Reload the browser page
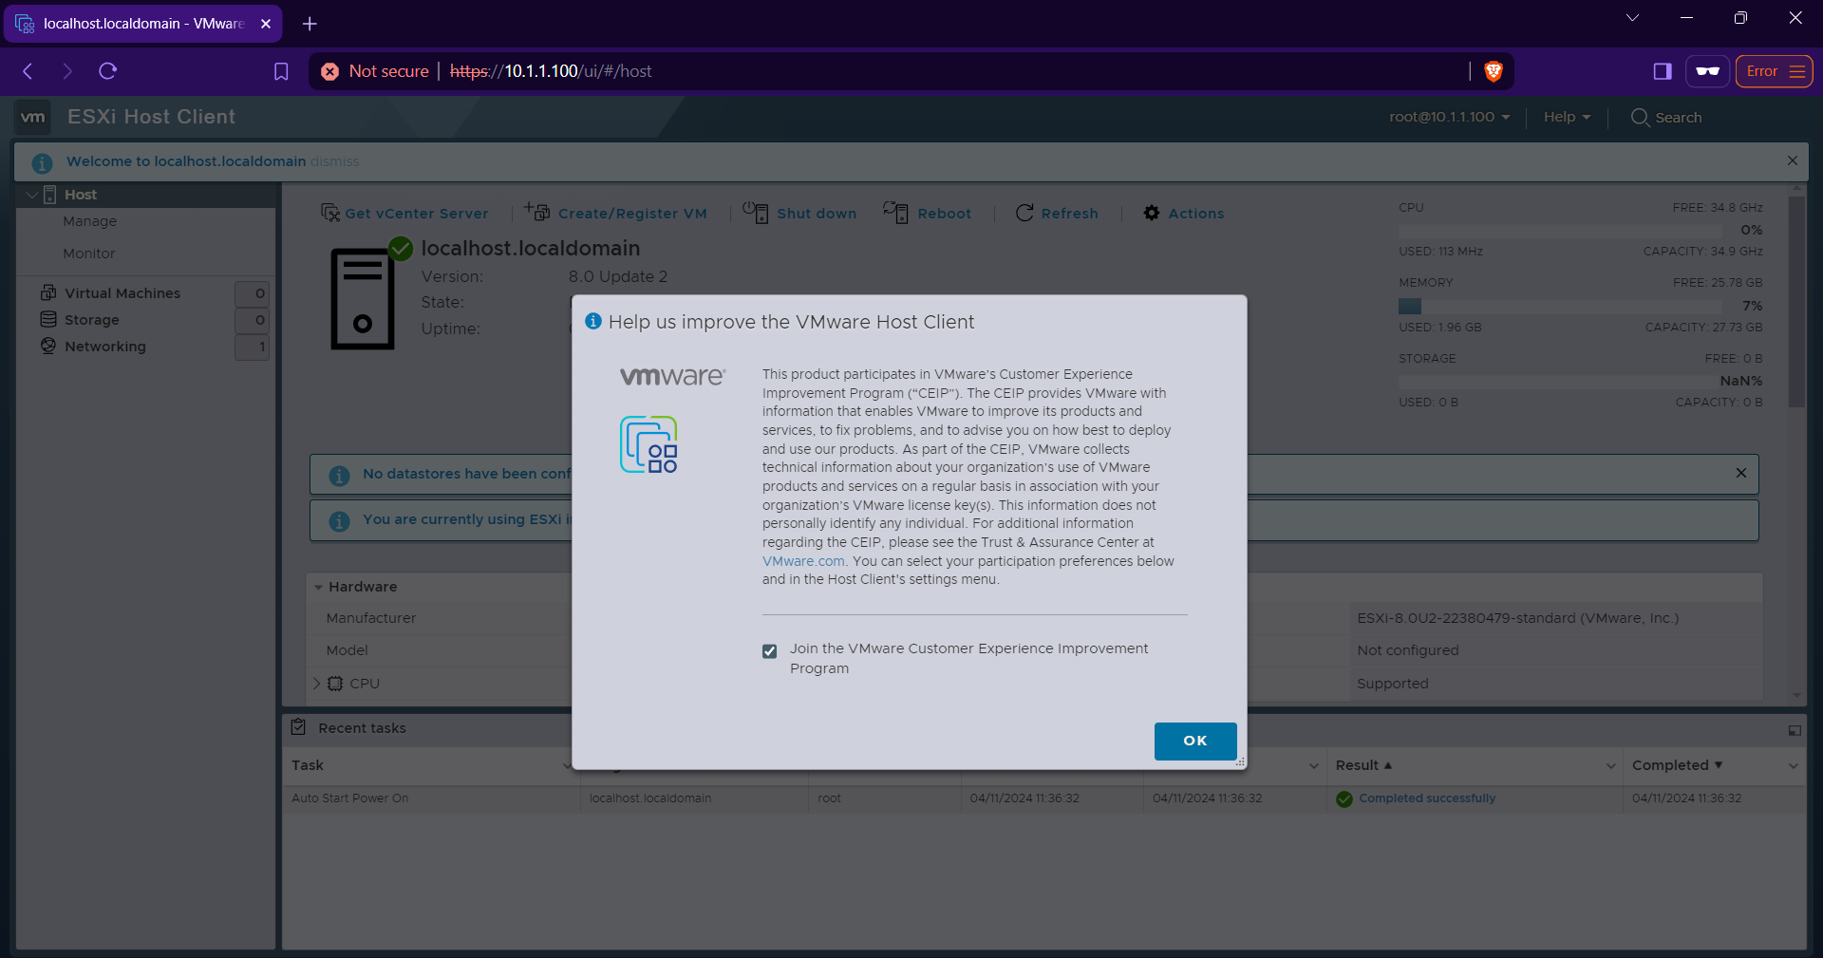 click(x=108, y=71)
